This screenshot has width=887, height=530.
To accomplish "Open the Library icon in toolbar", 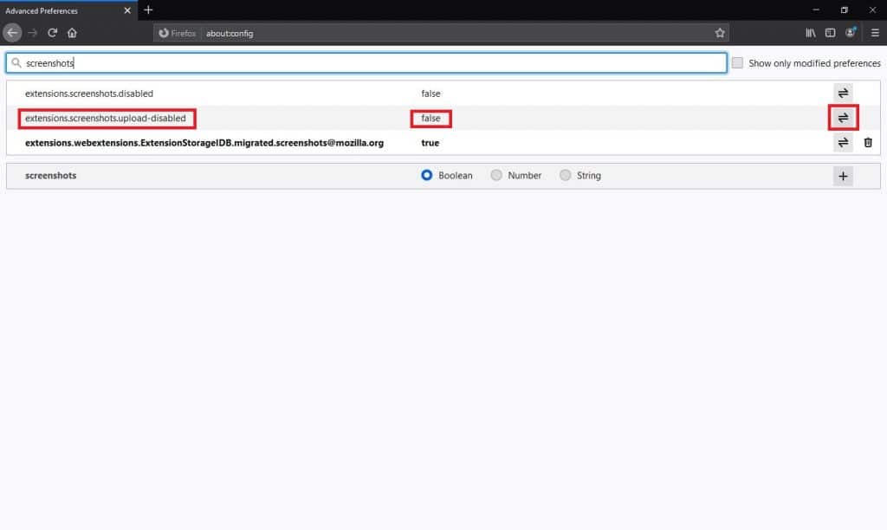I will tap(811, 33).
